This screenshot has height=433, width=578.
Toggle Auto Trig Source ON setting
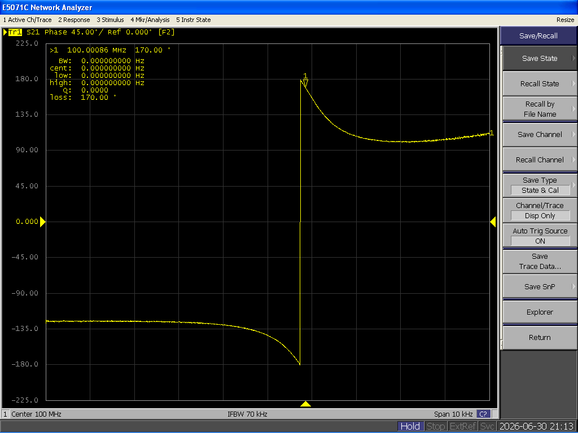pyautogui.click(x=540, y=236)
